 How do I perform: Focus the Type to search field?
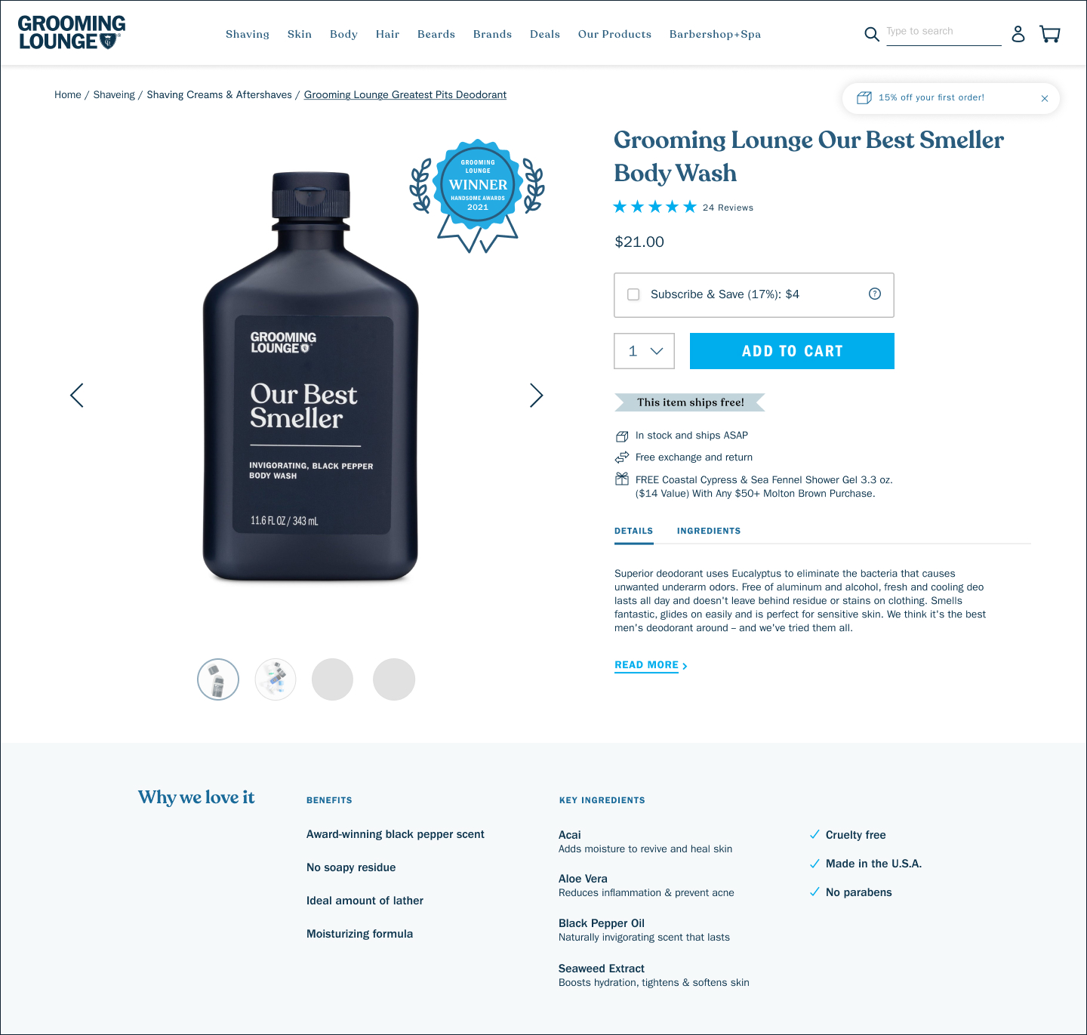click(x=944, y=32)
